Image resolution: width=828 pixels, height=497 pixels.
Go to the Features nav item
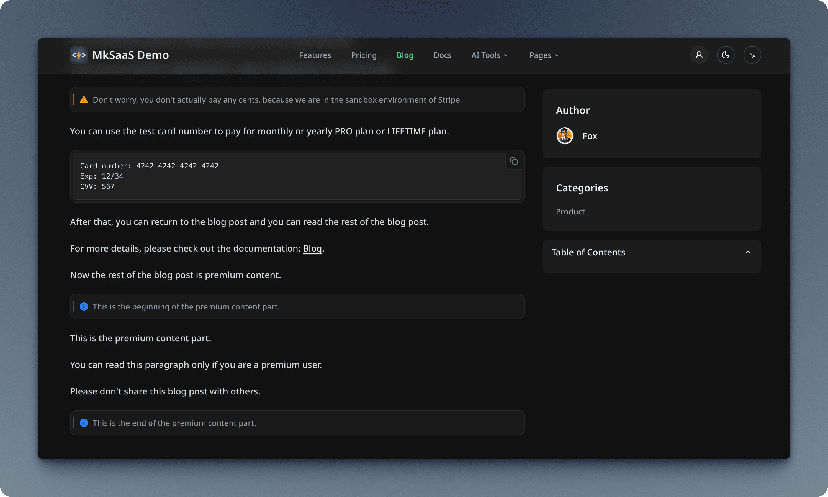coord(315,55)
